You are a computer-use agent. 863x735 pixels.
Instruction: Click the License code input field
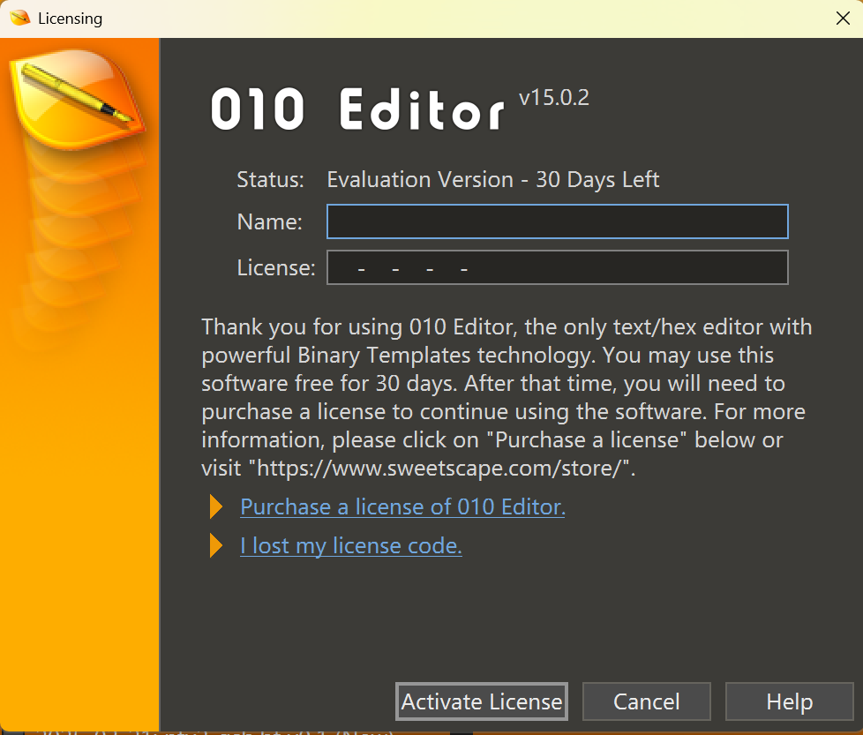click(557, 267)
